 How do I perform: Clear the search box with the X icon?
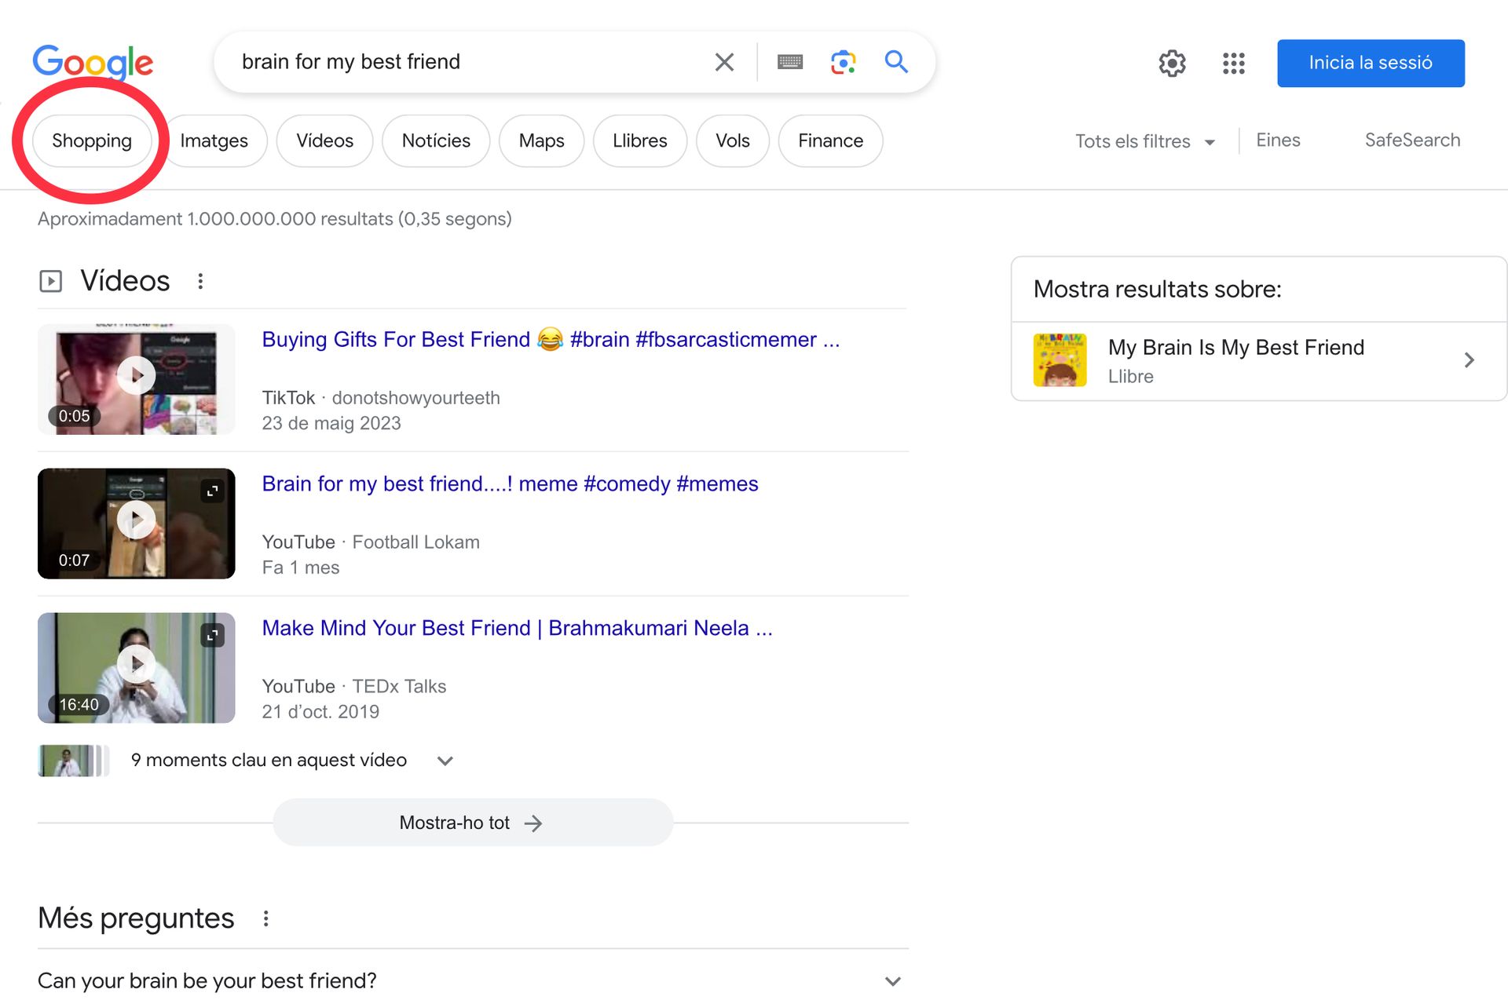[724, 62]
